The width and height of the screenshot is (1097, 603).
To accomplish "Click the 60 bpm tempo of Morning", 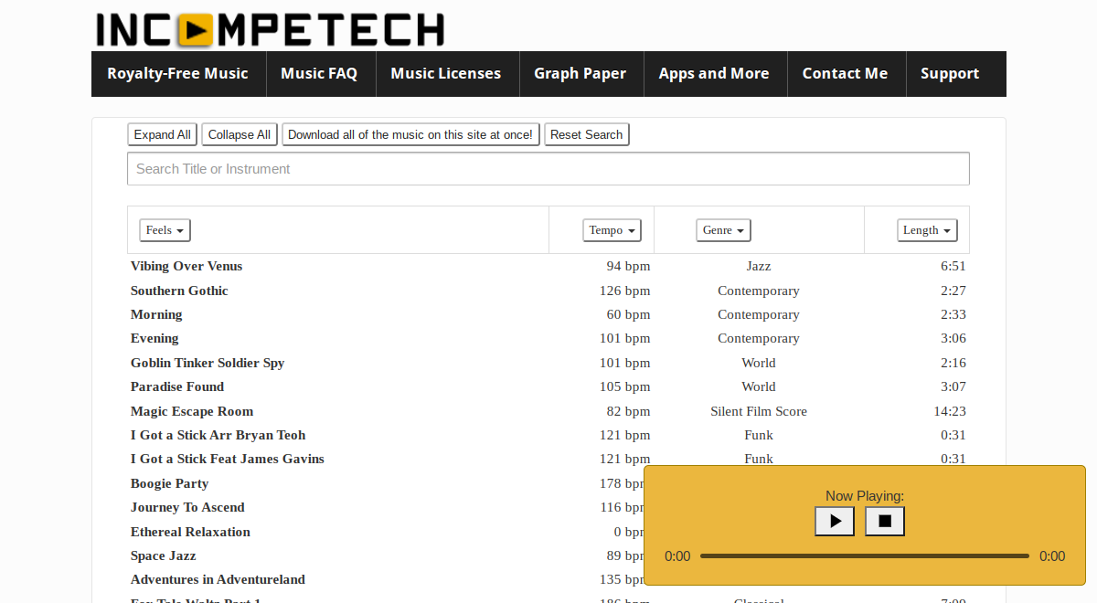I will [628, 314].
